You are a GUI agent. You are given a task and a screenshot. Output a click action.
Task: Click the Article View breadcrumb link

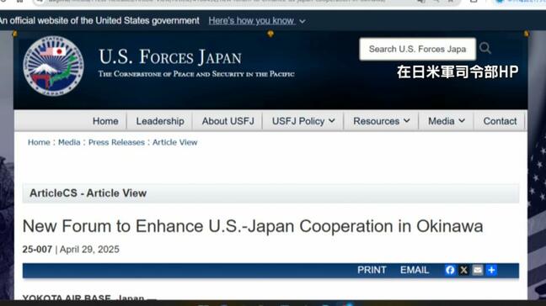point(174,142)
